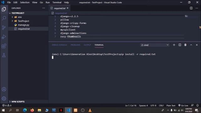Image resolution: width=201 pixels, height=113 pixels.
Task: Click Go Live in status bar
Action: click(183, 105)
